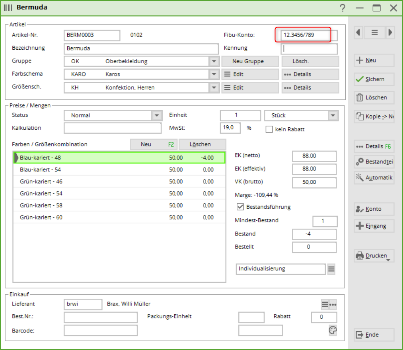This screenshot has height=350, width=403.
Task: Open the supplier list icon next to Lieferant
Action: pos(325,305)
